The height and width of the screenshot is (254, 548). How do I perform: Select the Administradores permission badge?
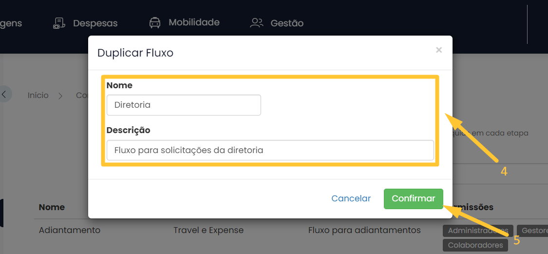coord(478,230)
